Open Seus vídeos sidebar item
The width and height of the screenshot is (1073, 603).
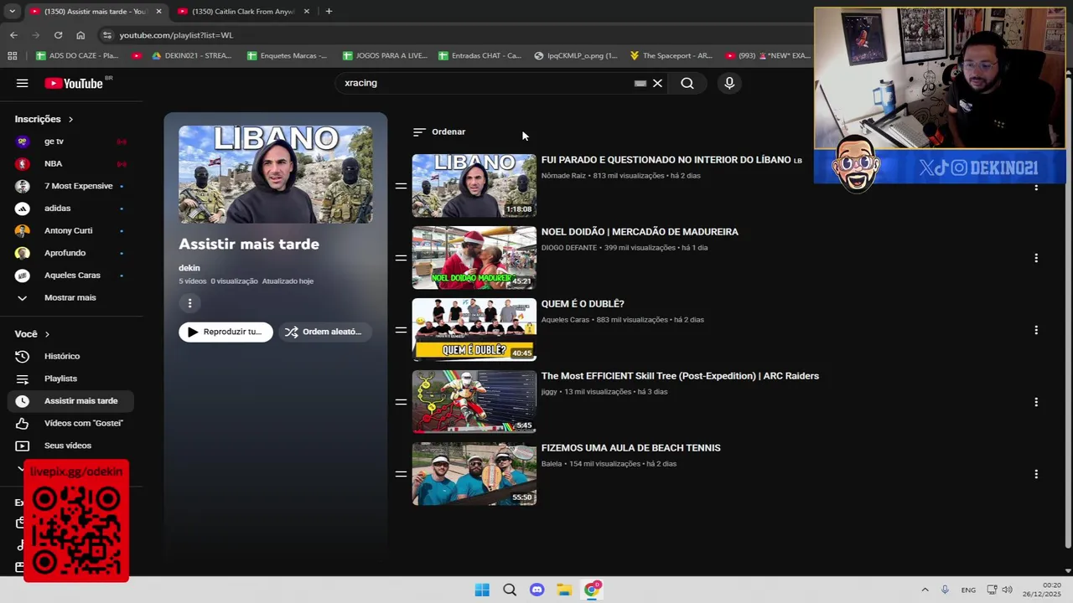[x=70, y=446]
